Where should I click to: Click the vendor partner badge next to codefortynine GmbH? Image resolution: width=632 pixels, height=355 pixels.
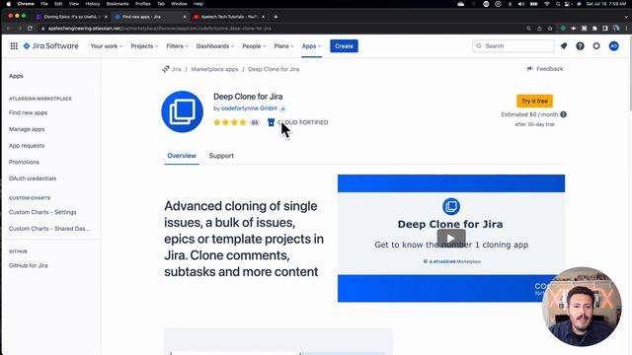pos(283,108)
